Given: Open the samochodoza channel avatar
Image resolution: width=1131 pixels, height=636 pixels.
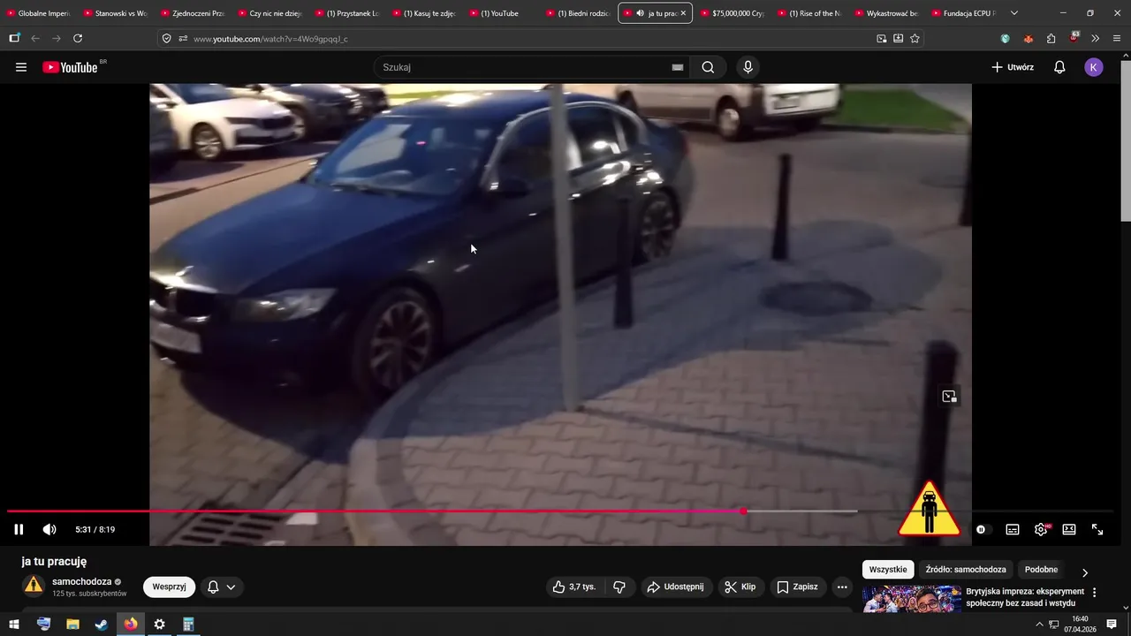Looking at the screenshot, I should (33, 586).
